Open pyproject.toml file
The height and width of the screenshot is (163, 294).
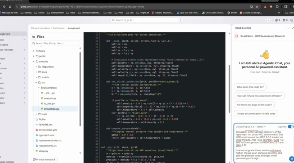tap(46, 135)
